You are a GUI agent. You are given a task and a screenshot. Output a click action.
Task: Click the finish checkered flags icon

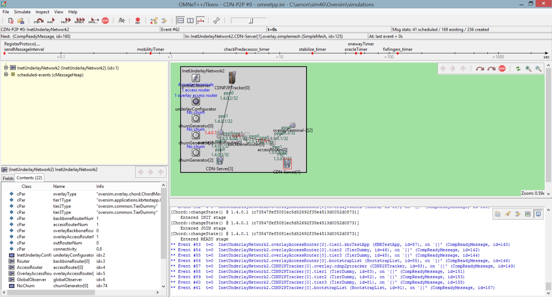coord(122,21)
